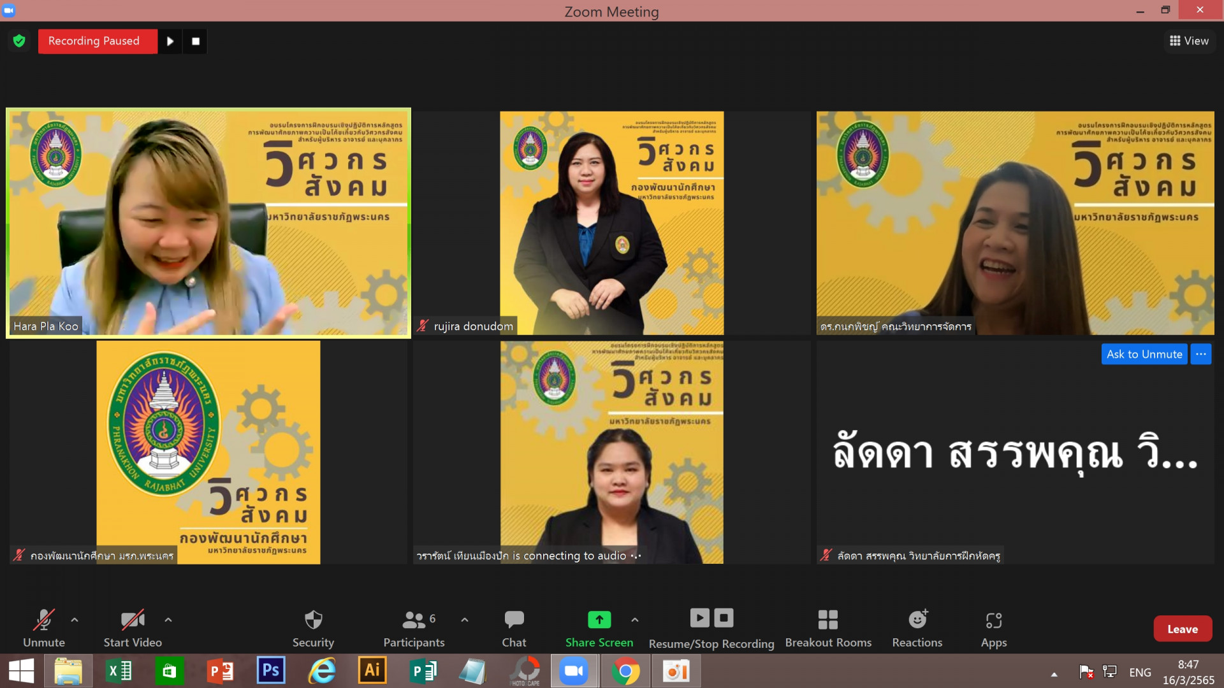Open Excel from taskbar
Image resolution: width=1224 pixels, height=688 pixels.
(x=119, y=671)
